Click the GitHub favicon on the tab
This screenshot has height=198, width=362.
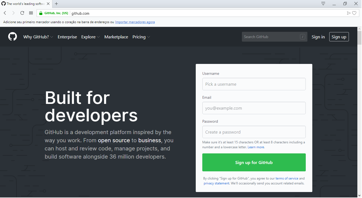[4, 4]
